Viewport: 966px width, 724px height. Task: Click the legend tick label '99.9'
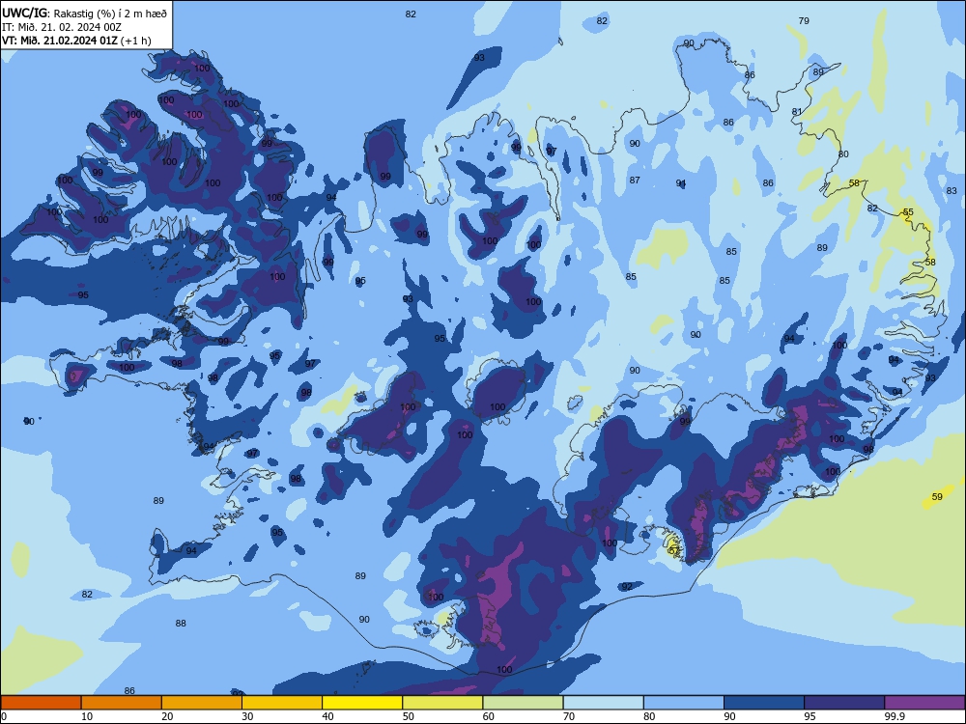point(895,716)
